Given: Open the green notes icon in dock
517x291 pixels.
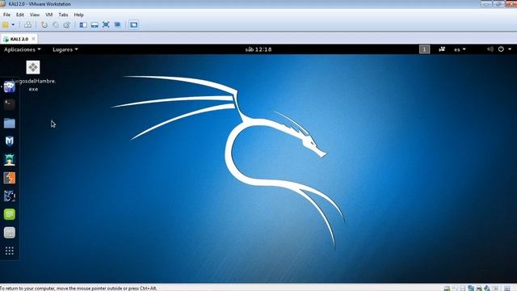Looking at the screenshot, I should click(x=9, y=214).
